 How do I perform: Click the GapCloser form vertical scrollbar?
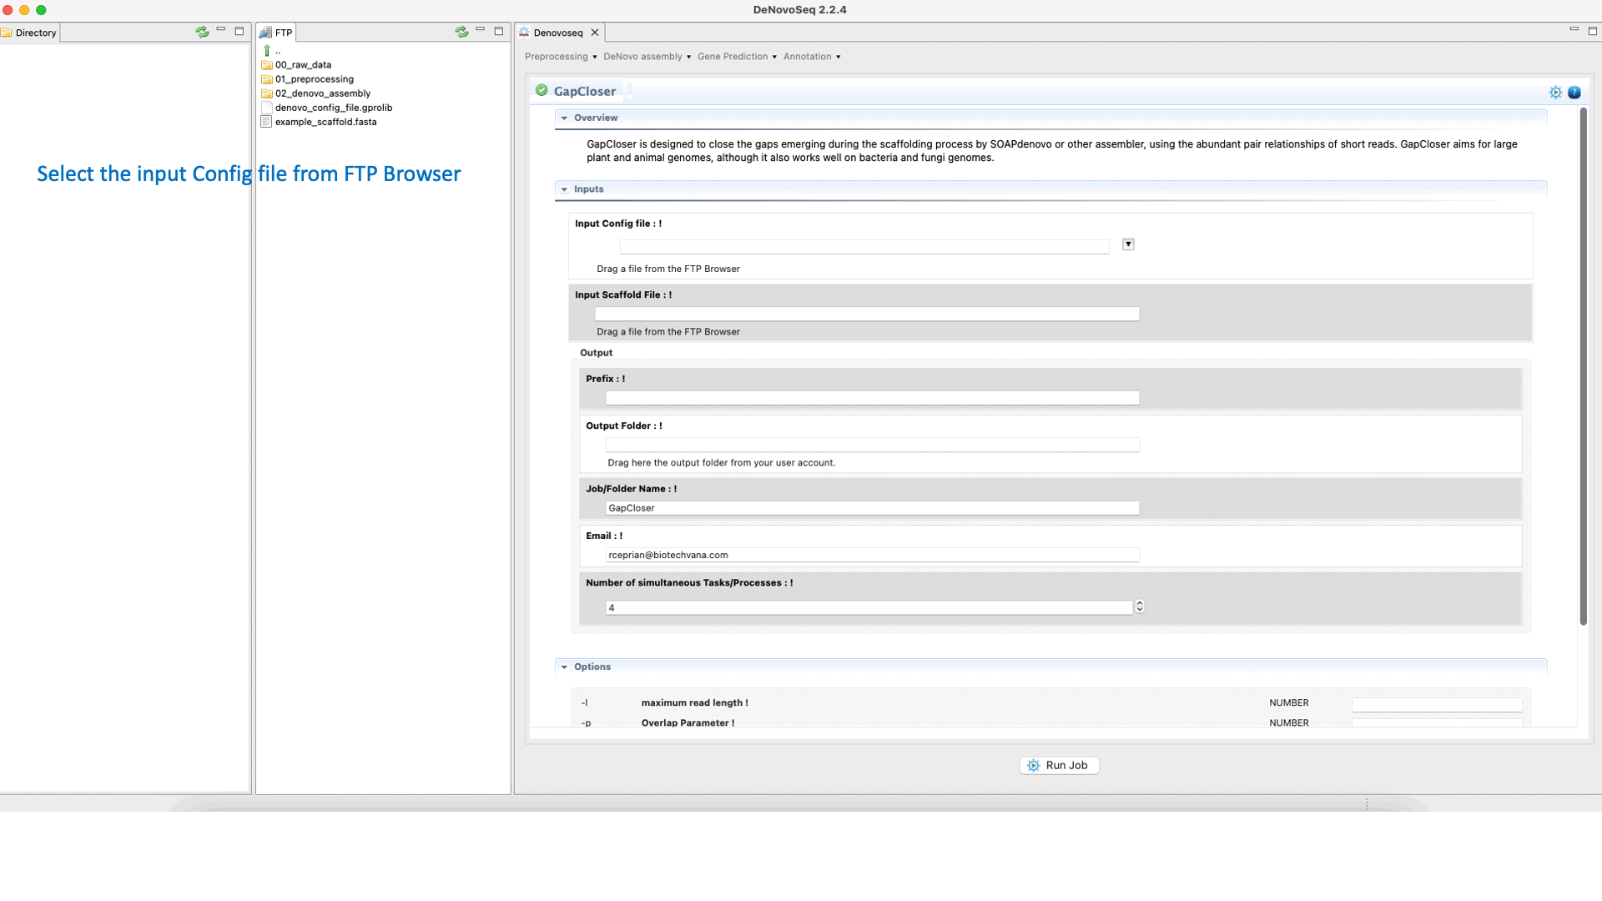click(1583, 367)
